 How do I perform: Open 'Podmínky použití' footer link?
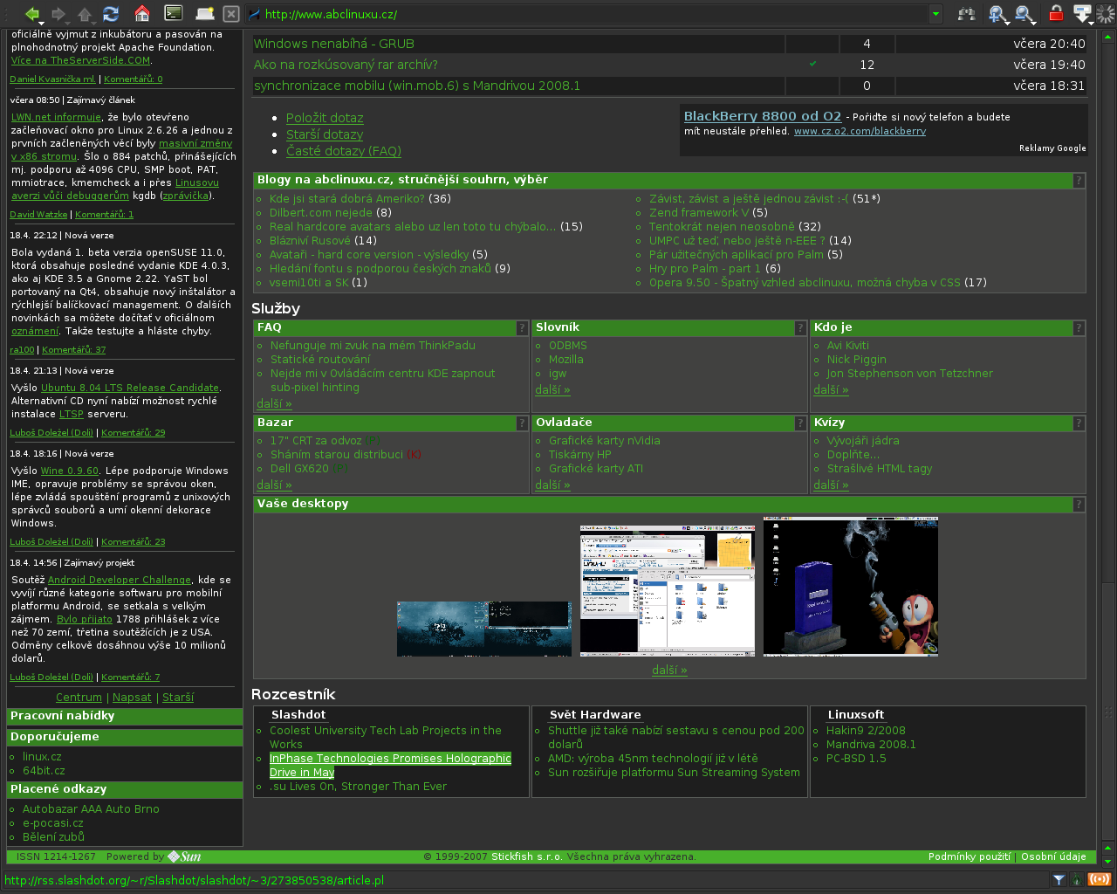click(x=970, y=857)
